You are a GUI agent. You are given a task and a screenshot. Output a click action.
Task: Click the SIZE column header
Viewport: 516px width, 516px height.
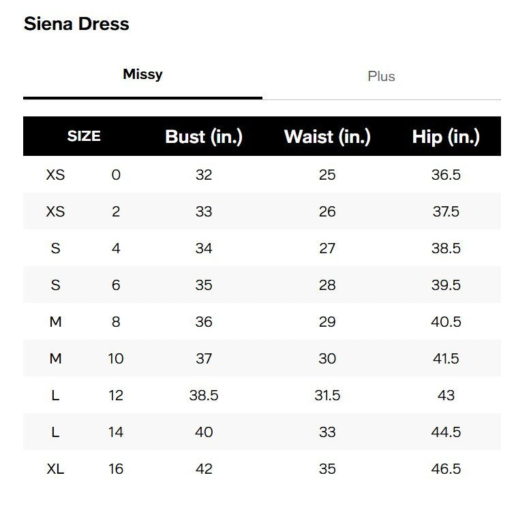[x=84, y=136]
